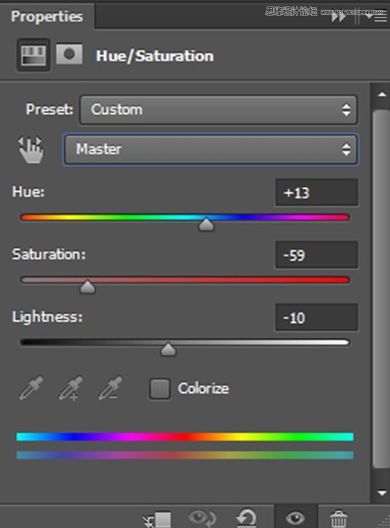
Task: Select the Subtract from Sample eyedropper
Action: (x=111, y=388)
